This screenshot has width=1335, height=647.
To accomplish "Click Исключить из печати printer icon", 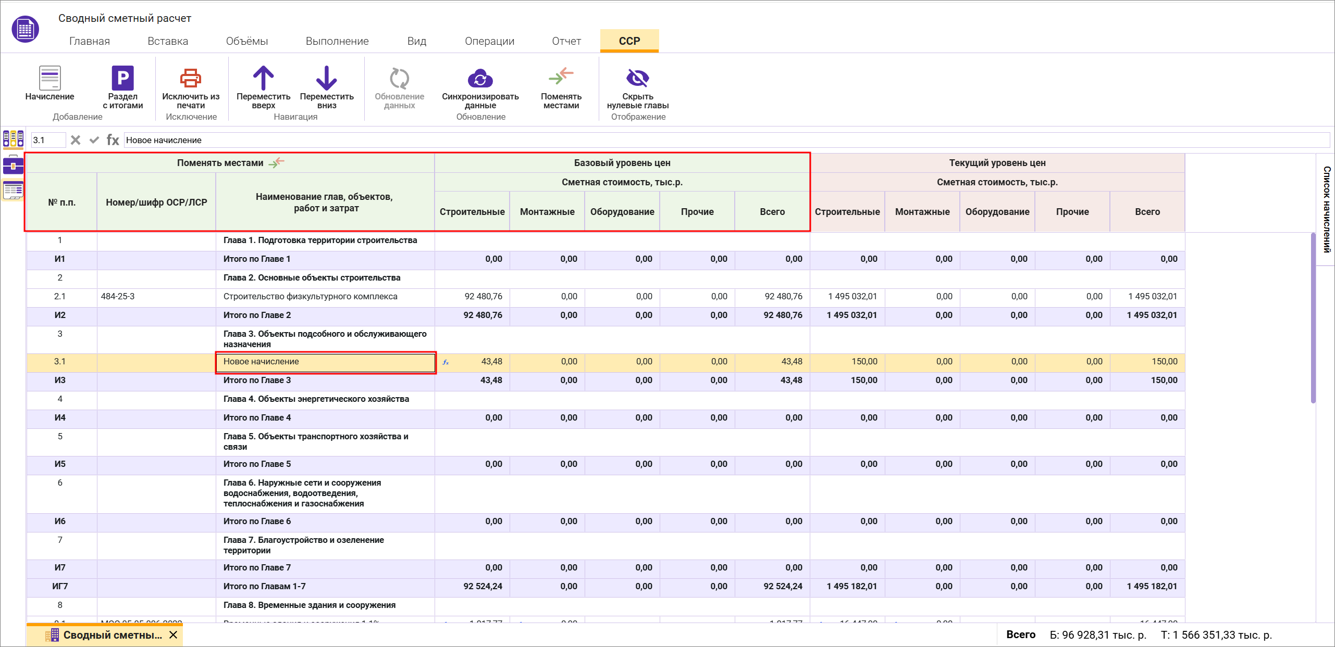I will [x=190, y=78].
